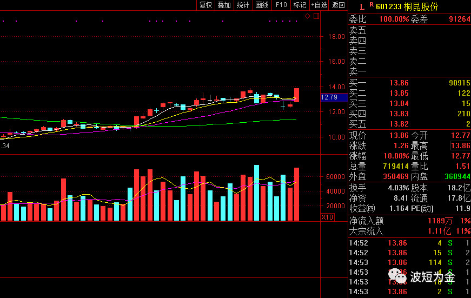The image size is (471, 298).
Task: Click the red L margin-trading icon
Action: coord(362,6)
